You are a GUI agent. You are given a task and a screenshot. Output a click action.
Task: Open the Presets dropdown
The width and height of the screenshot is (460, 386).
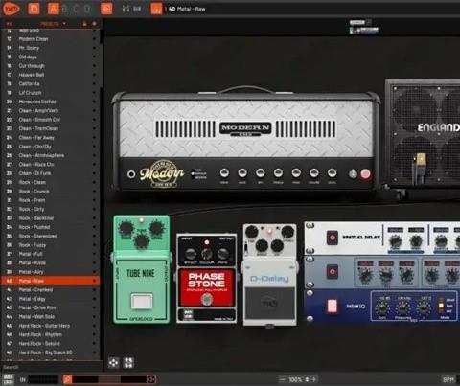tap(53, 24)
